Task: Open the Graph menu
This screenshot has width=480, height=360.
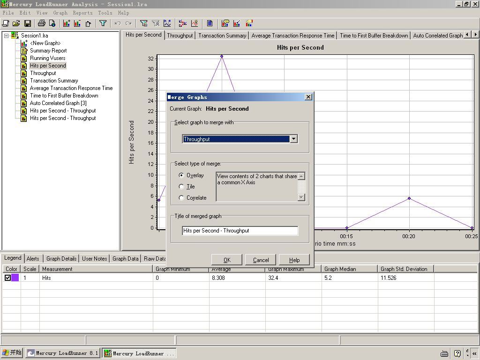Action: pos(60,13)
